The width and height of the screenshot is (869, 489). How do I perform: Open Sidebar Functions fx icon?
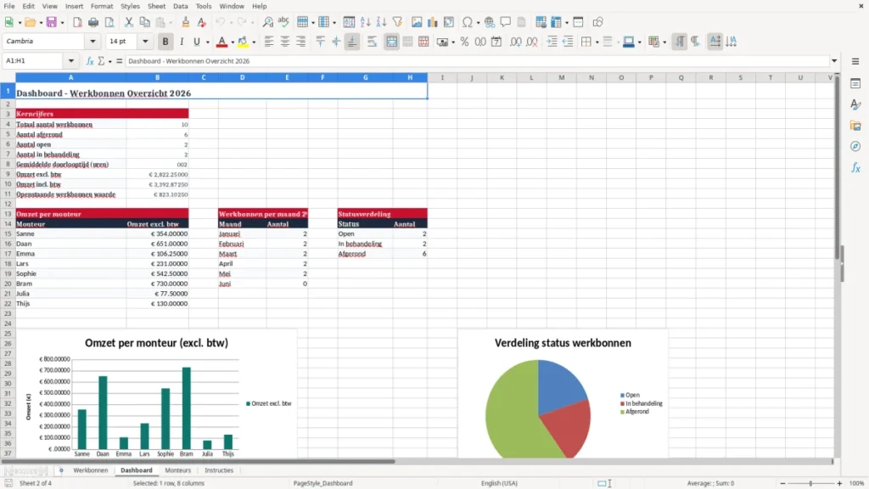pos(855,167)
